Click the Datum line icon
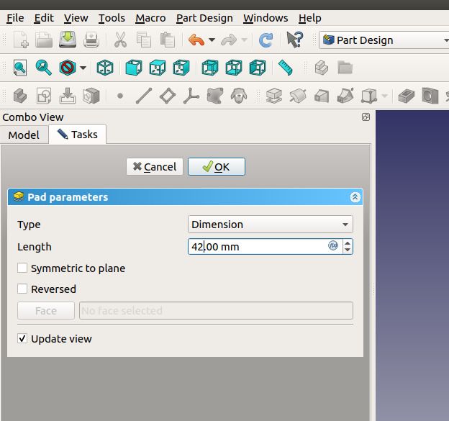Image resolution: width=449 pixels, height=421 pixels. (x=144, y=96)
